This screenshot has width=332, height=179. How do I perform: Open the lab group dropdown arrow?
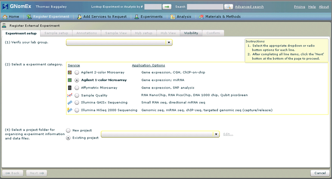tap(169, 42)
